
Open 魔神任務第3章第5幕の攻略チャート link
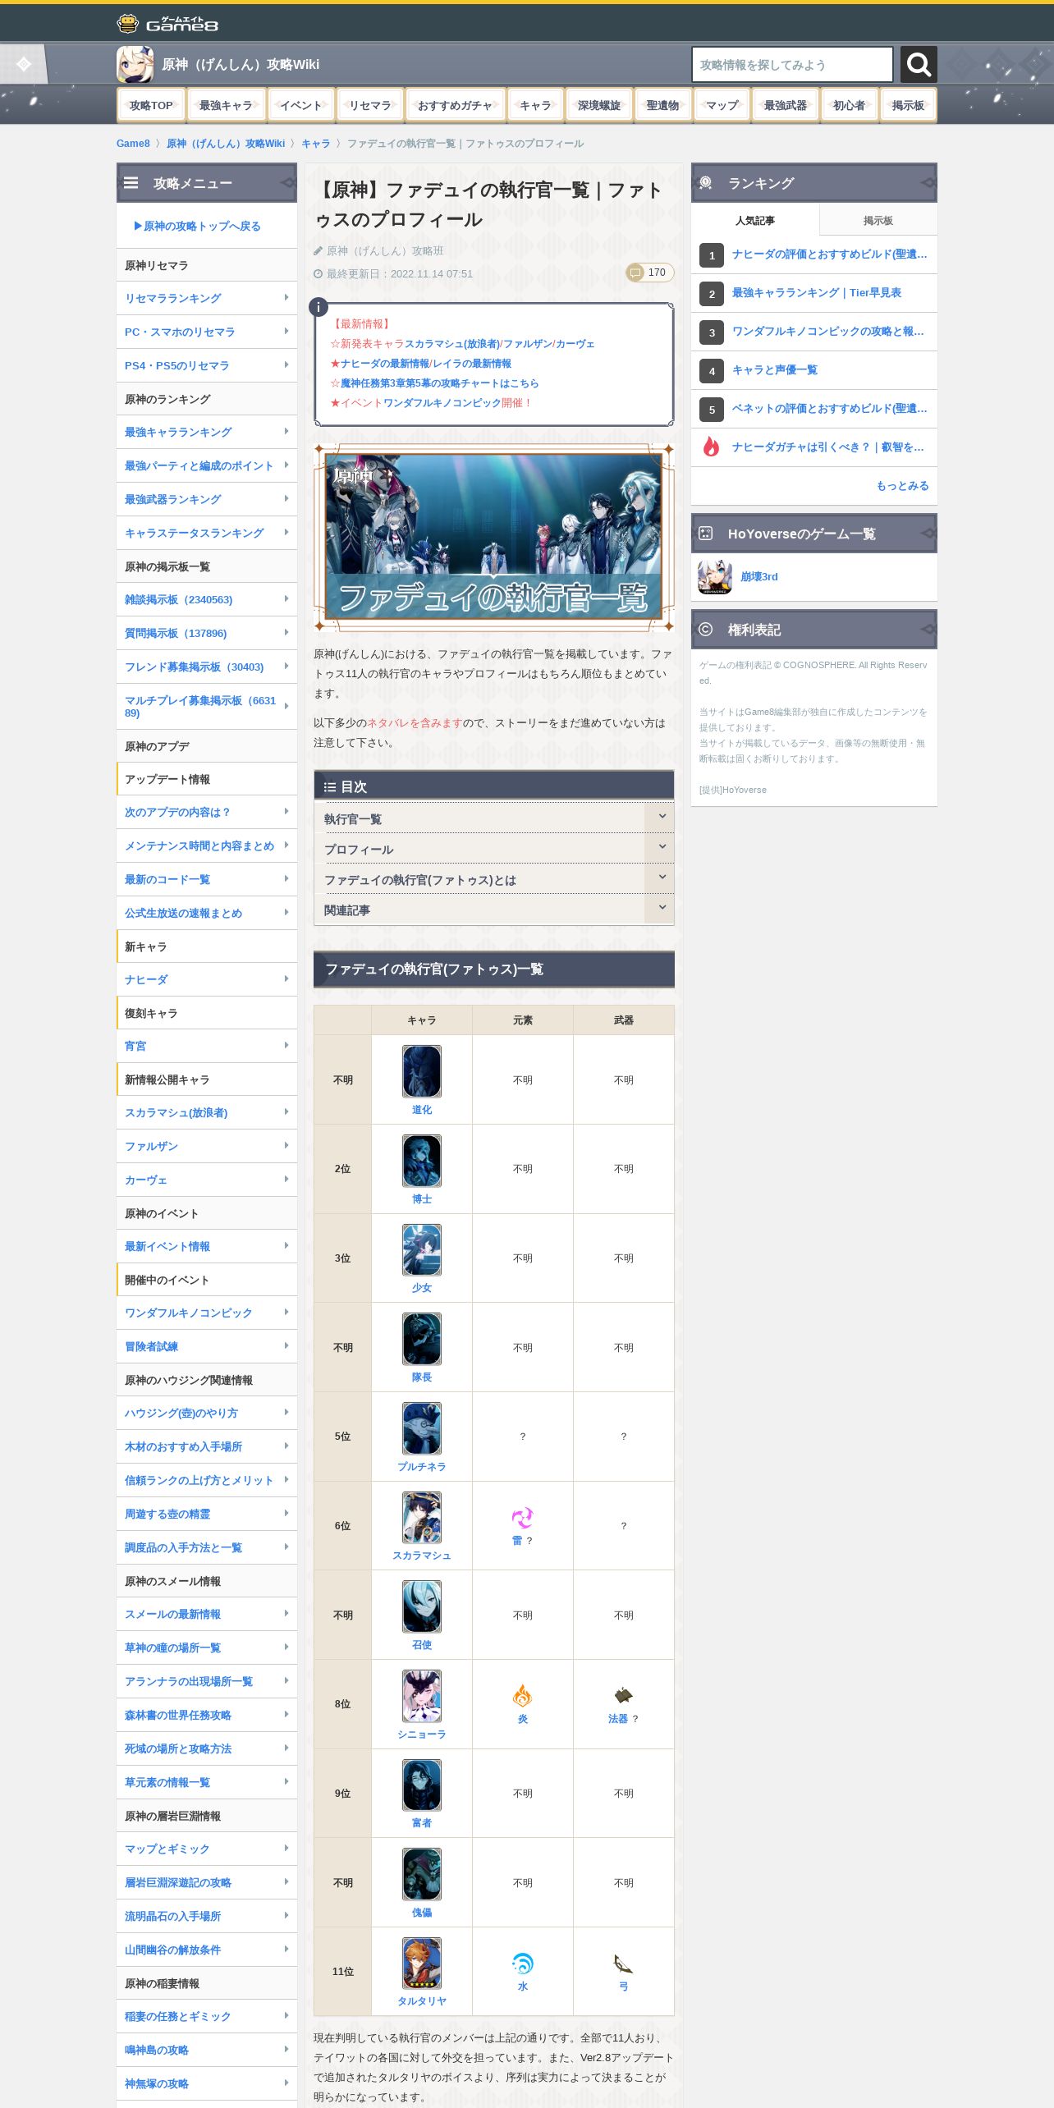pos(439,383)
